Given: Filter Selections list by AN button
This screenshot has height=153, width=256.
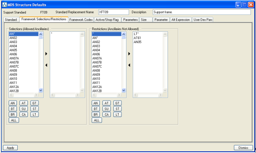Looking at the screenshot, I should pyautogui.click(x=13, y=103).
